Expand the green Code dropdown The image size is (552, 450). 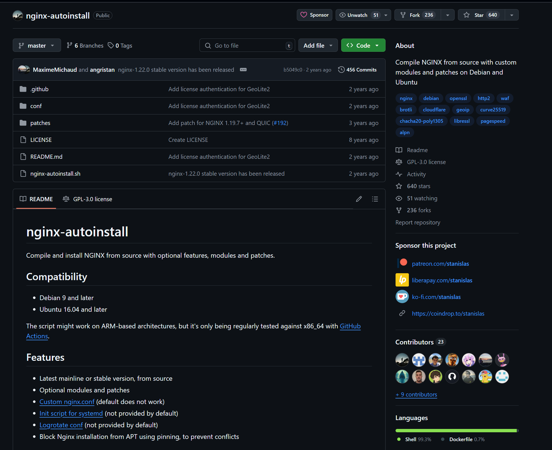point(363,45)
